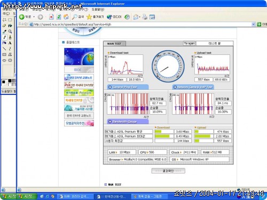Select the rectangular Select tool in Paint

pyautogui.click(x=10, y=20)
